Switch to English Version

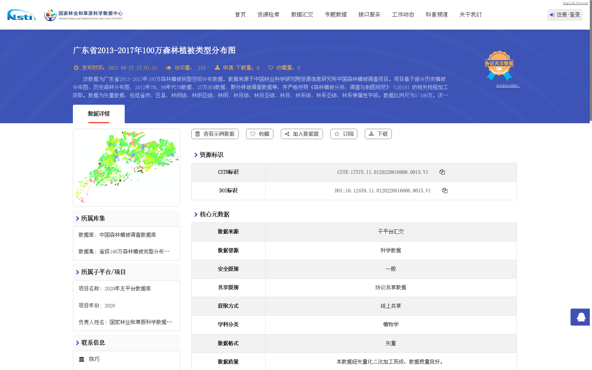pyautogui.click(x=575, y=3)
